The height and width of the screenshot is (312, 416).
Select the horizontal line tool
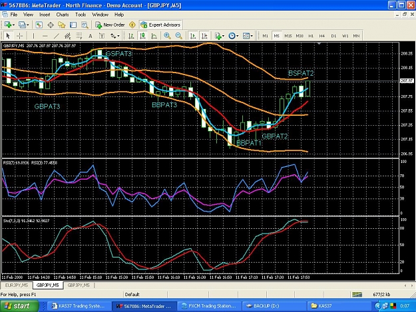tap(45, 36)
